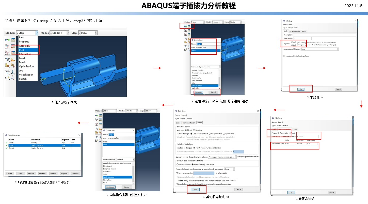Click Nlgeom... button in Step Manager
The image size is (368, 204).
click(x=65, y=174)
